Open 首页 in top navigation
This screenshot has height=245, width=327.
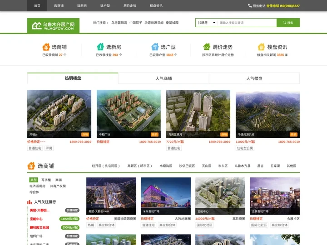point(37,5)
